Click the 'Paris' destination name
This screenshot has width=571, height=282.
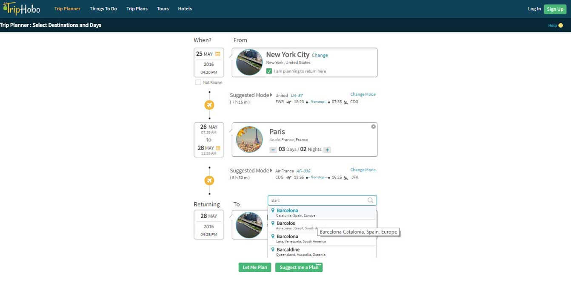click(x=277, y=132)
